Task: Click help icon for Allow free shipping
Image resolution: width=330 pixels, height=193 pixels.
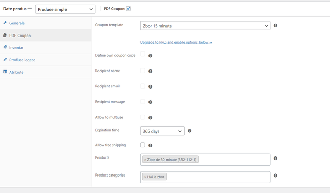Action: pos(150,145)
